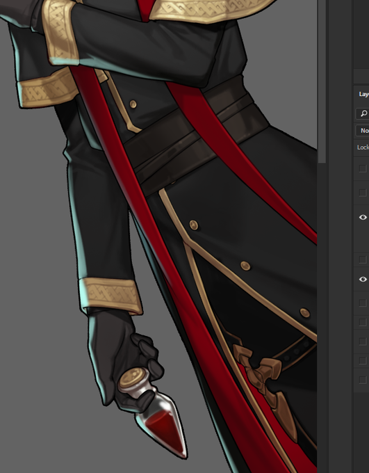Image resolution: width=369 pixels, height=473 pixels.
Task: Hide the upper visible layer's eye icon
Action: 363,217
